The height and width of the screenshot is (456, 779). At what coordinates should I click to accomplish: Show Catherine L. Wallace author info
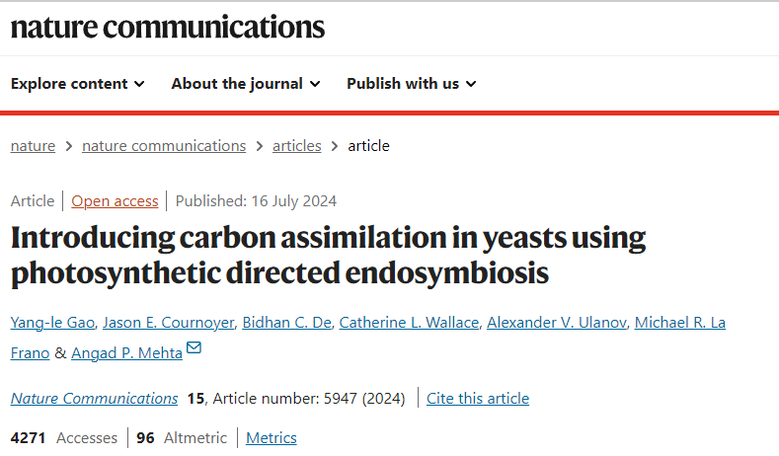[404, 323]
